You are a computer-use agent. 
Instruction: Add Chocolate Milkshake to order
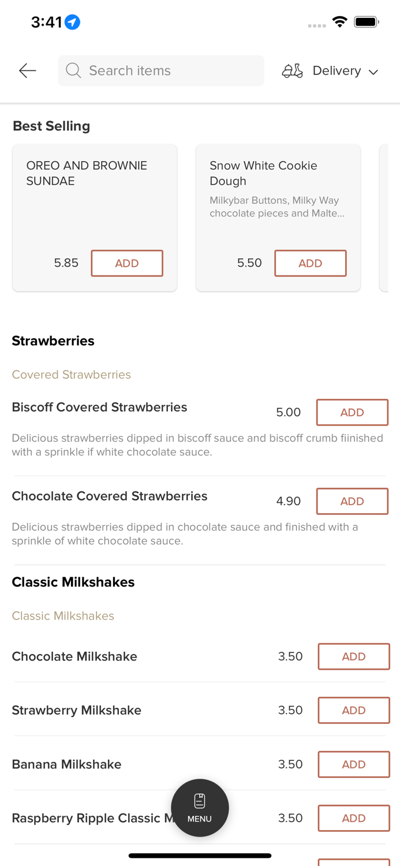click(x=353, y=656)
